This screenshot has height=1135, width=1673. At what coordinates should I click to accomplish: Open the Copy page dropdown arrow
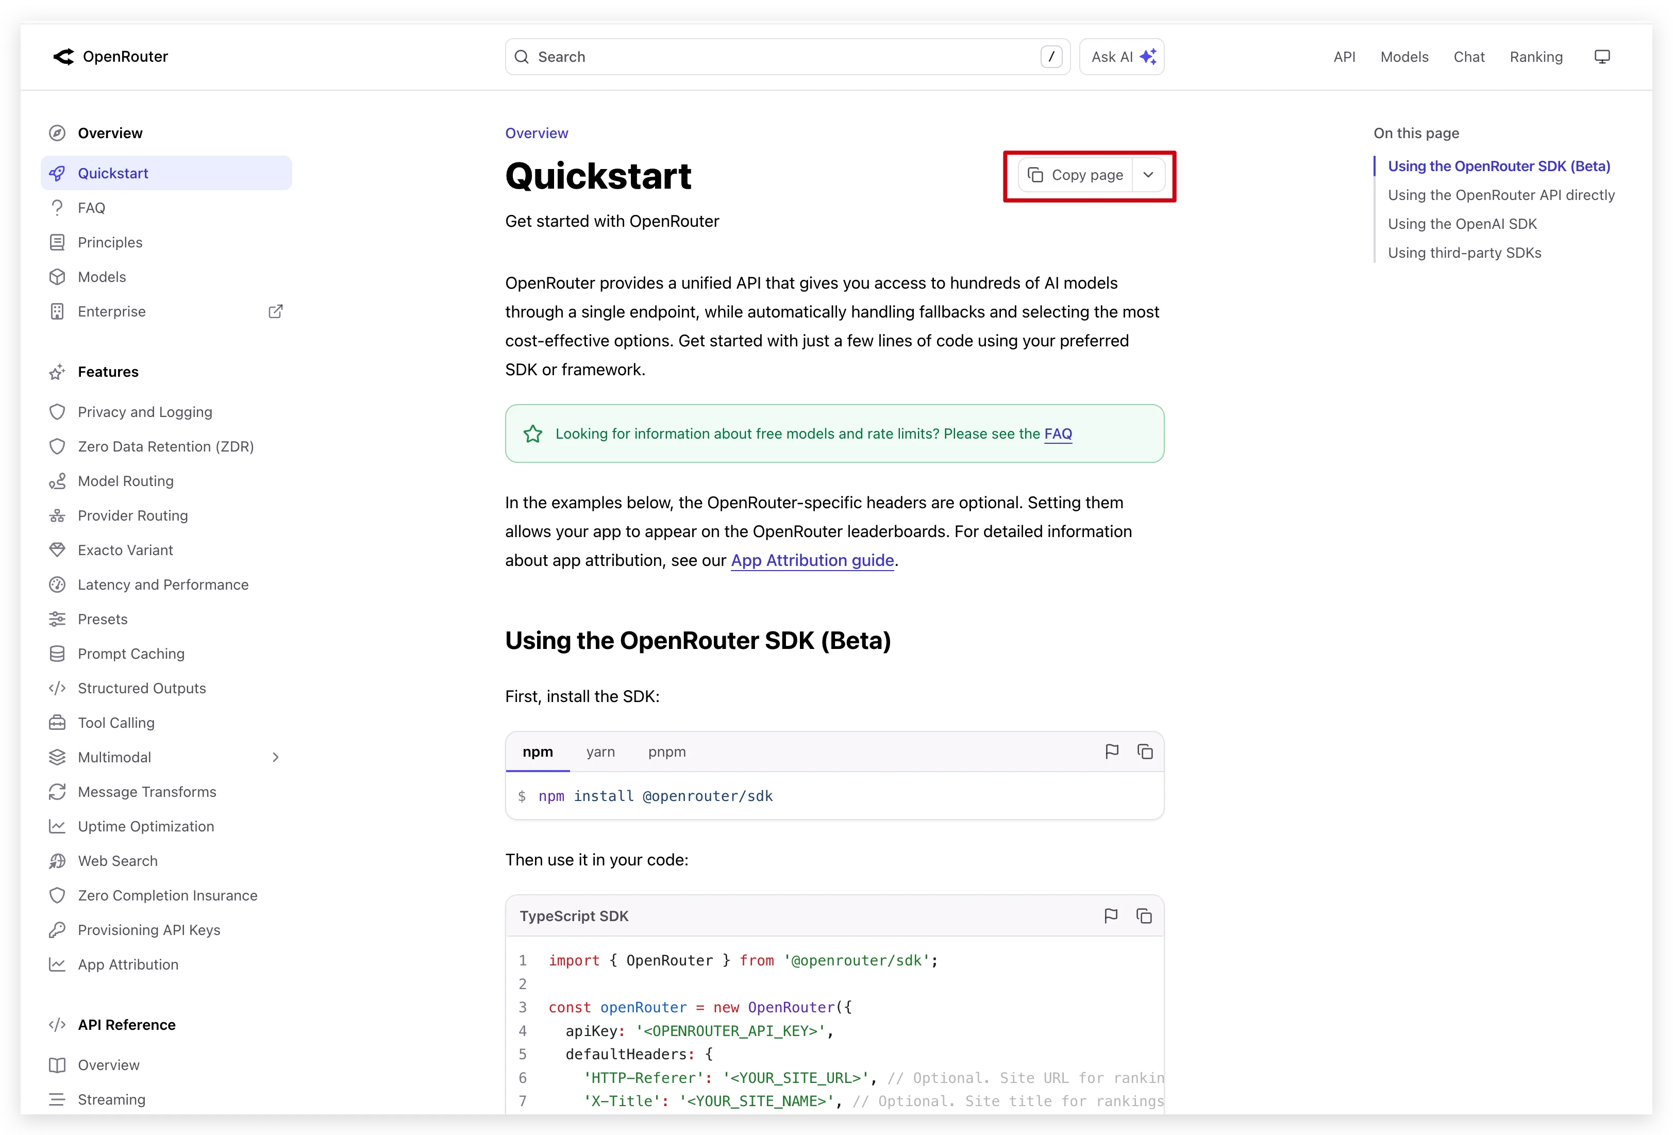click(1148, 175)
